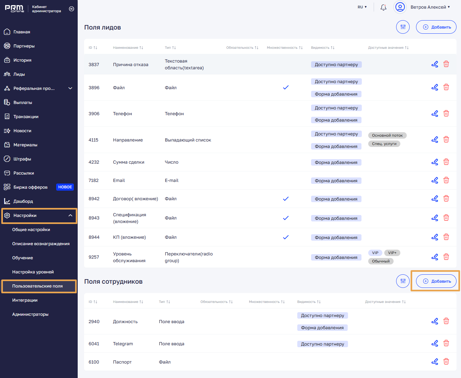Open filter settings icon for Поля сотрудников
Viewport: 461px width, 378px height.
point(403,281)
